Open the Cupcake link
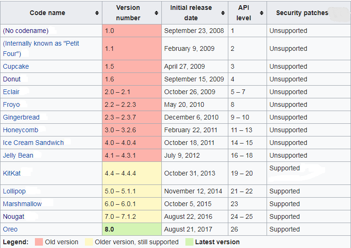 pyautogui.click(x=16, y=66)
